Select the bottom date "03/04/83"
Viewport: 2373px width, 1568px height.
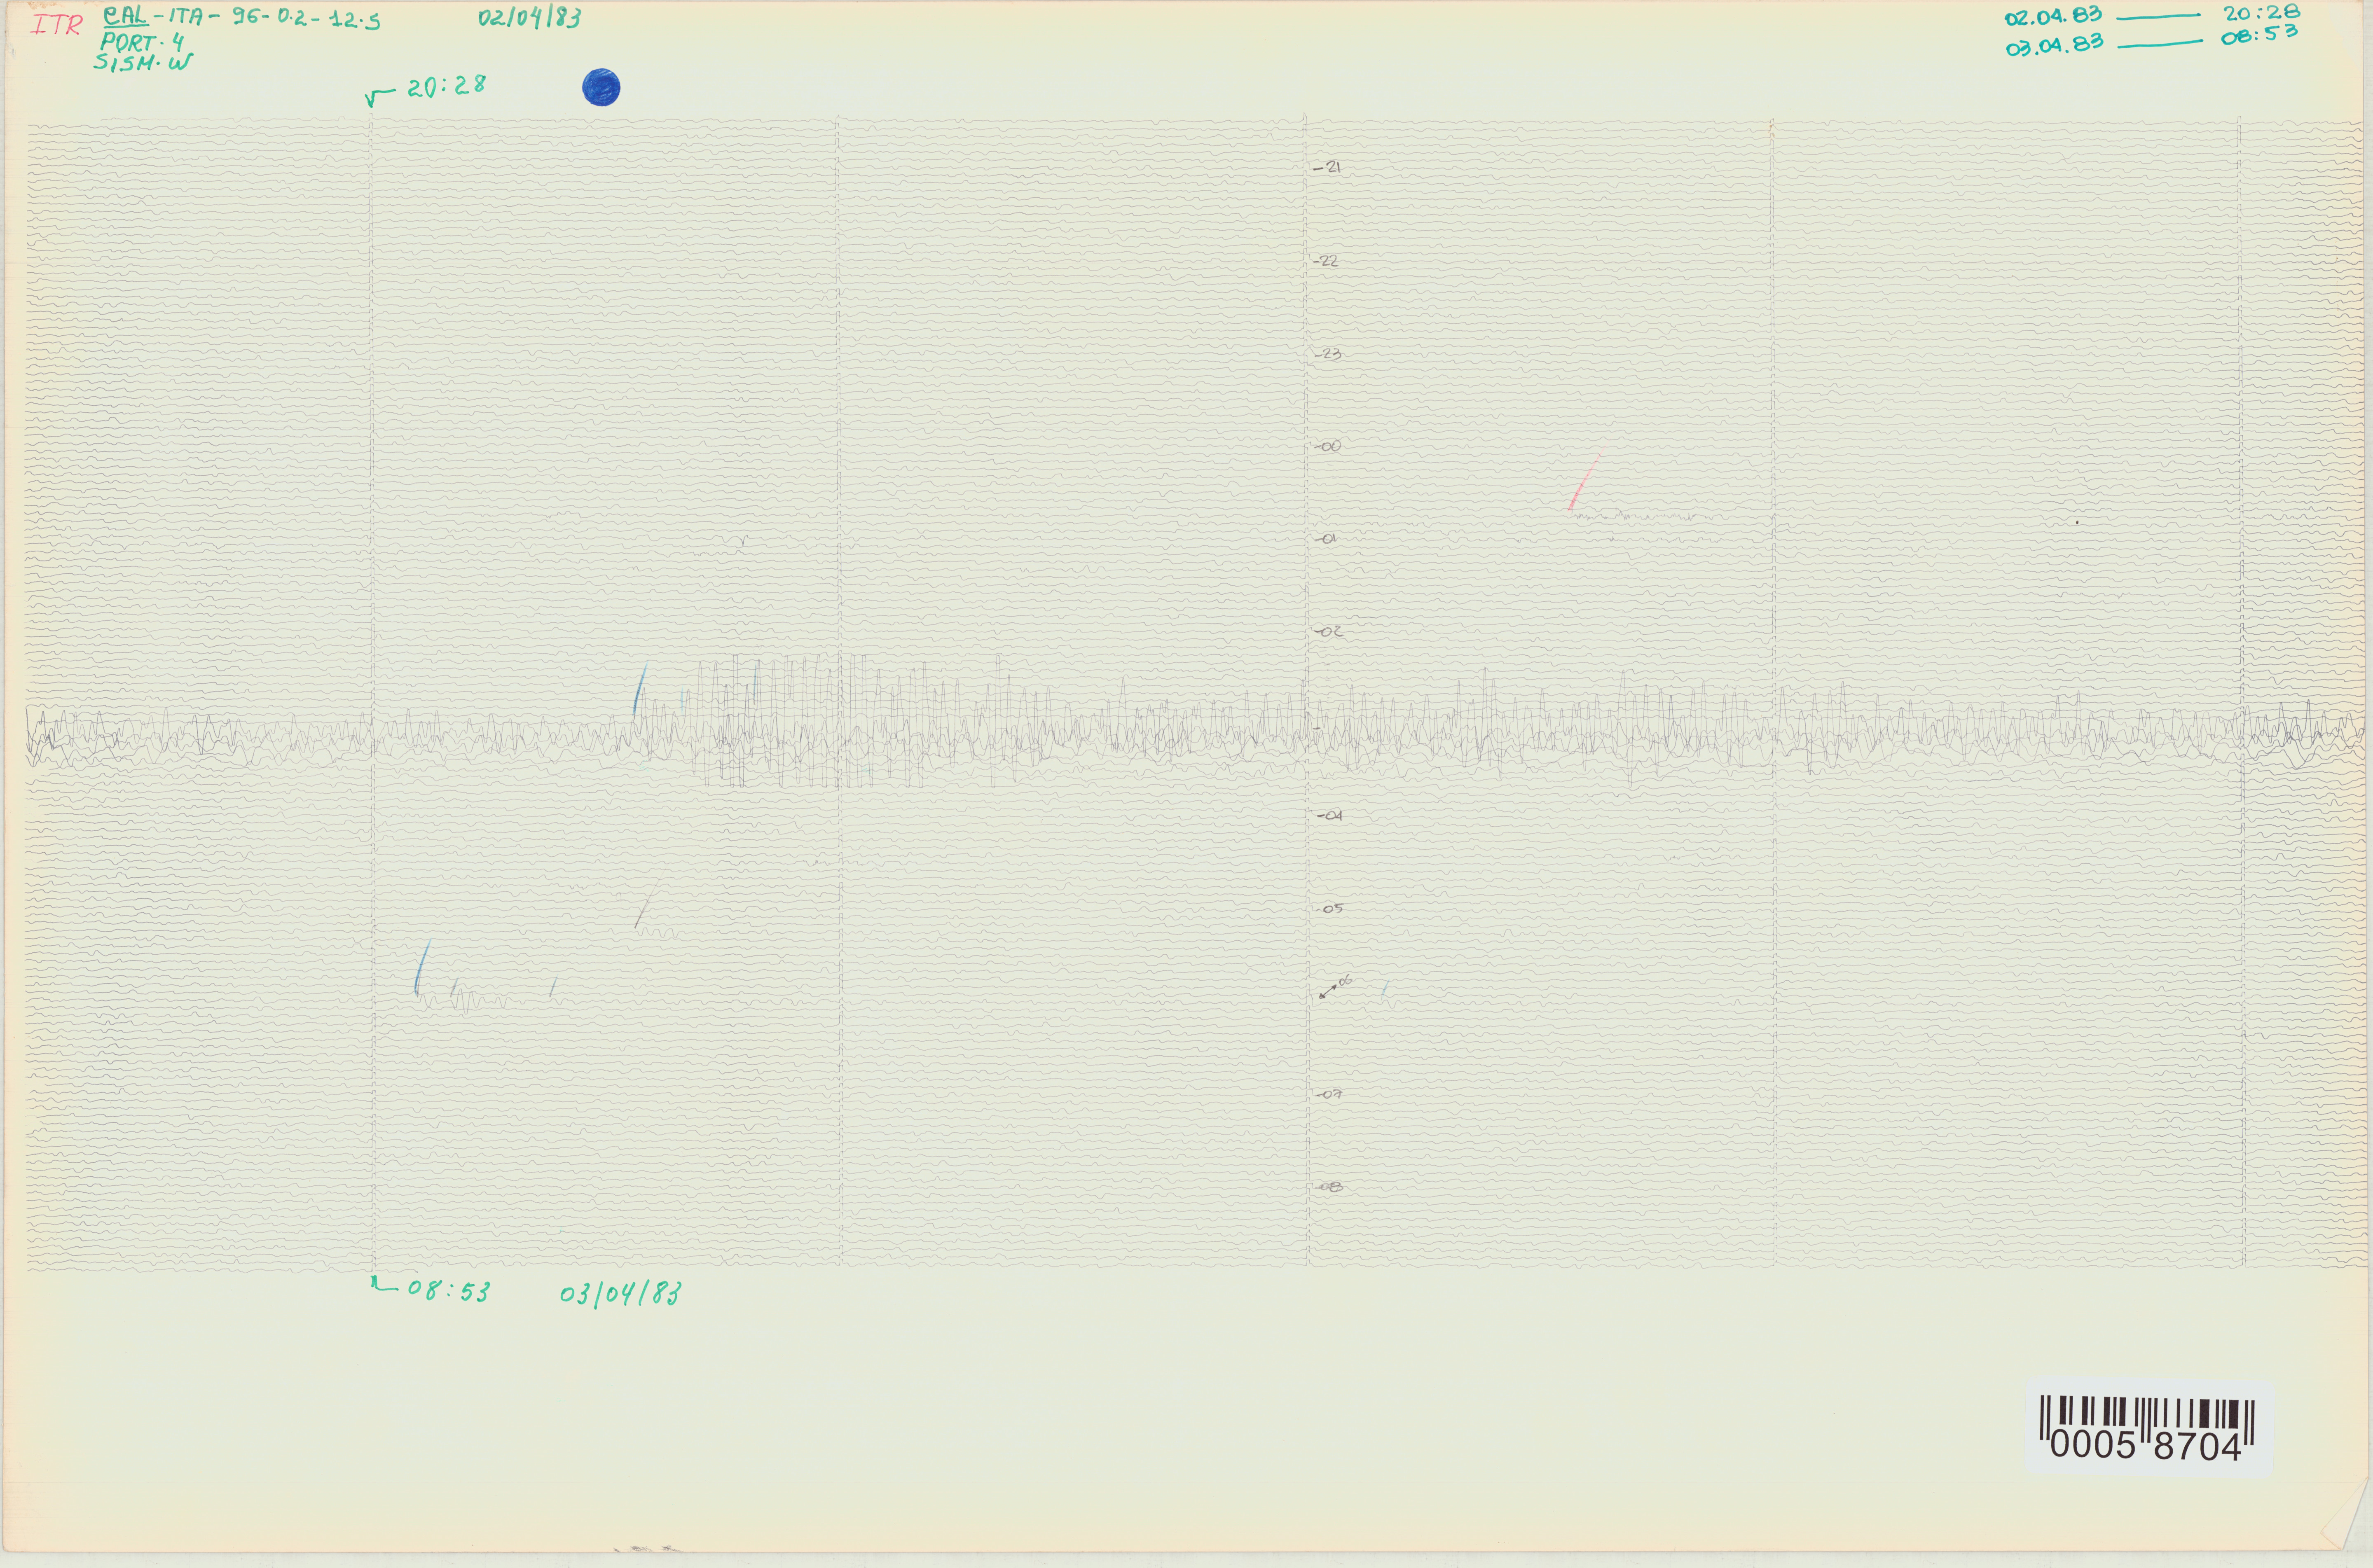pyautogui.click(x=620, y=1294)
